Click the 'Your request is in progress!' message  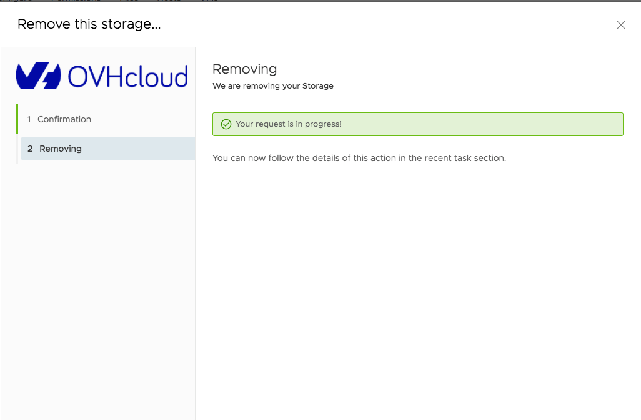pos(288,124)
